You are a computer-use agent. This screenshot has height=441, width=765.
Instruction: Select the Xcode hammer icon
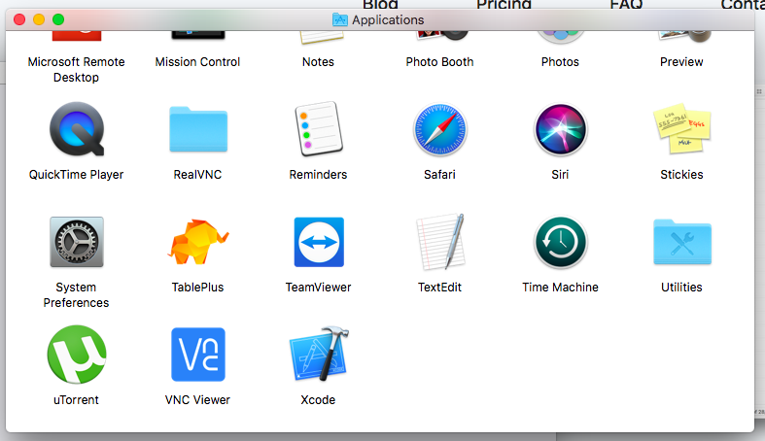click(x=319, y=354)
